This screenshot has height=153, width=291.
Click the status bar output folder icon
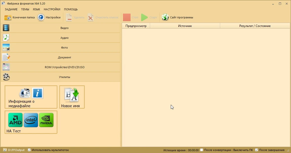tap(5, 150)
